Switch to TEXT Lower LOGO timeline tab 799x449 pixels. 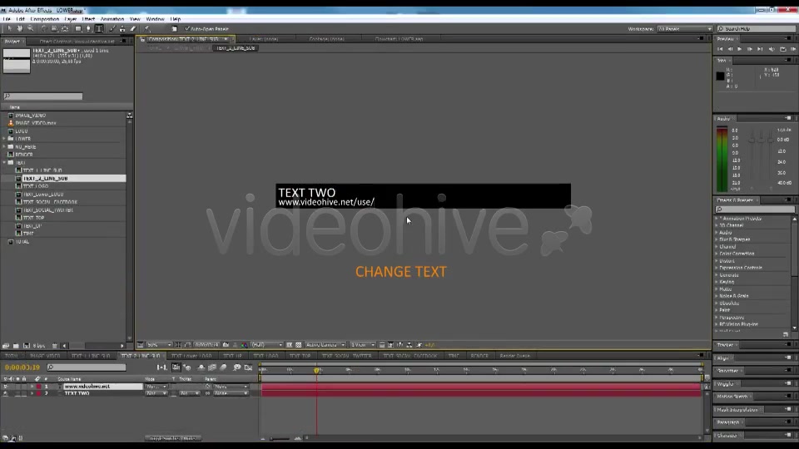point(191,356)
